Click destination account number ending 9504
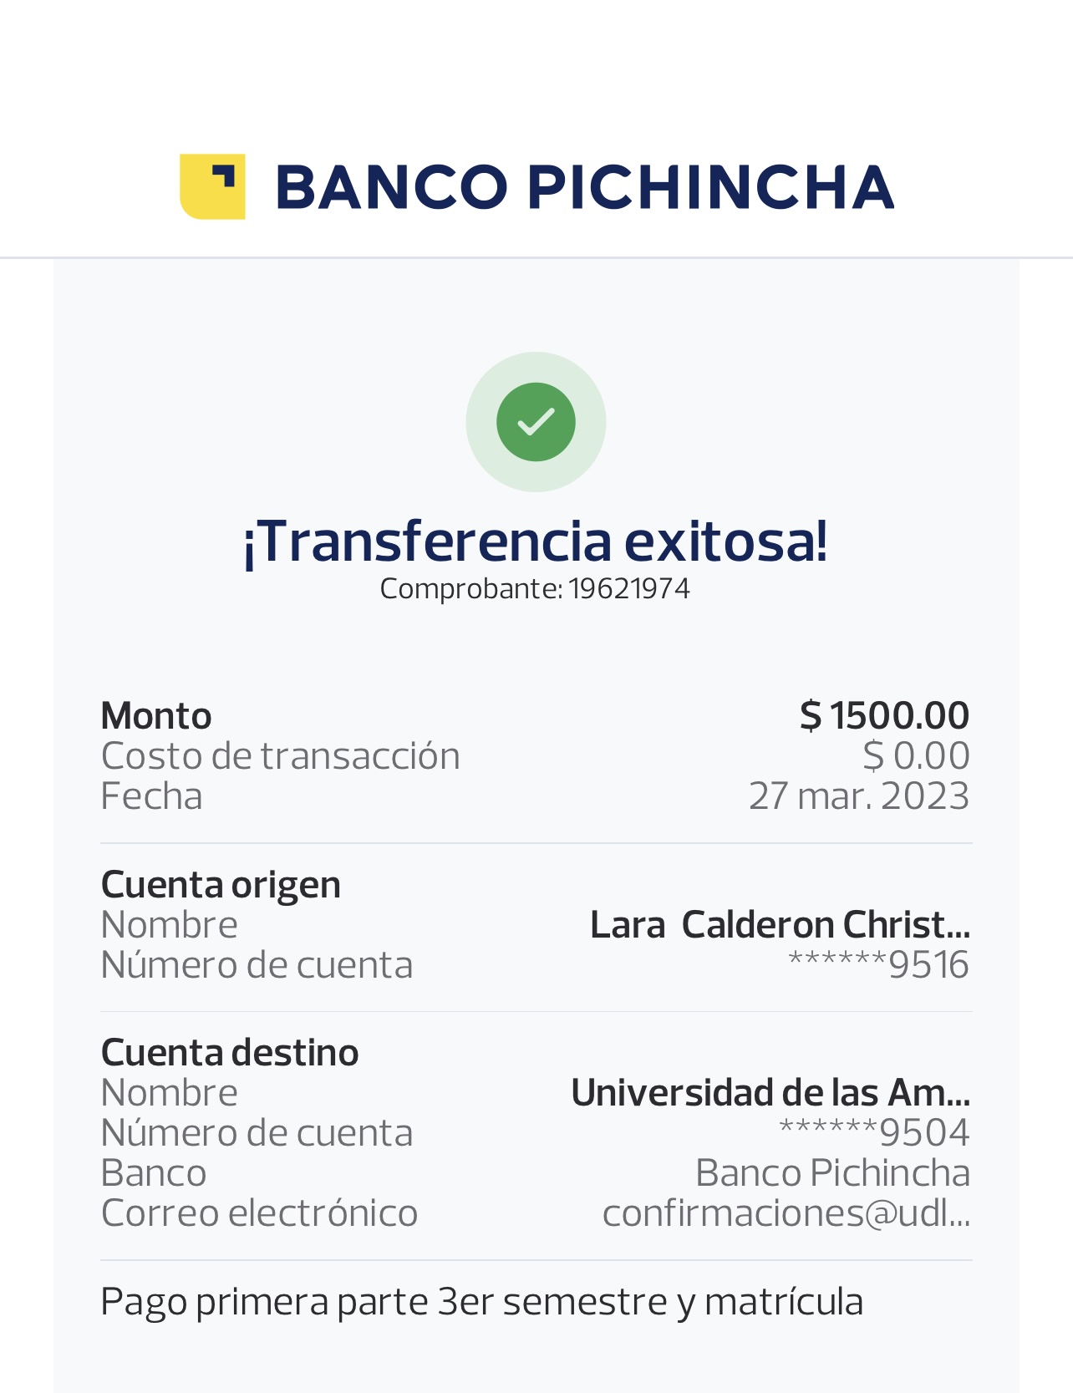Viewport: 1073px width, 1393px height. (x=874, y=1133)
